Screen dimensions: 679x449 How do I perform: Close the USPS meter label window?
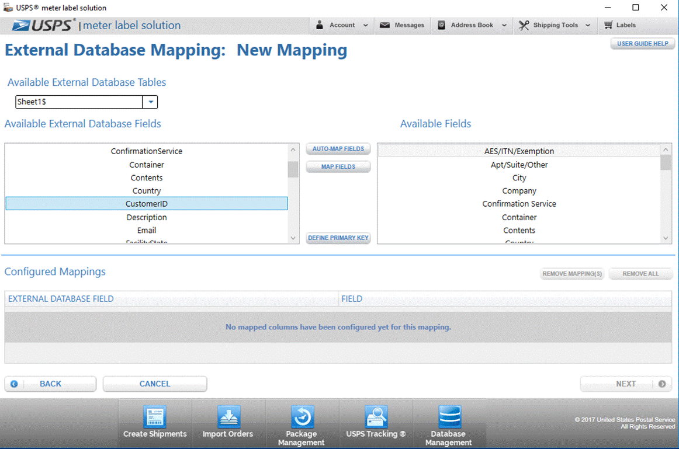(x=664, y=8)
